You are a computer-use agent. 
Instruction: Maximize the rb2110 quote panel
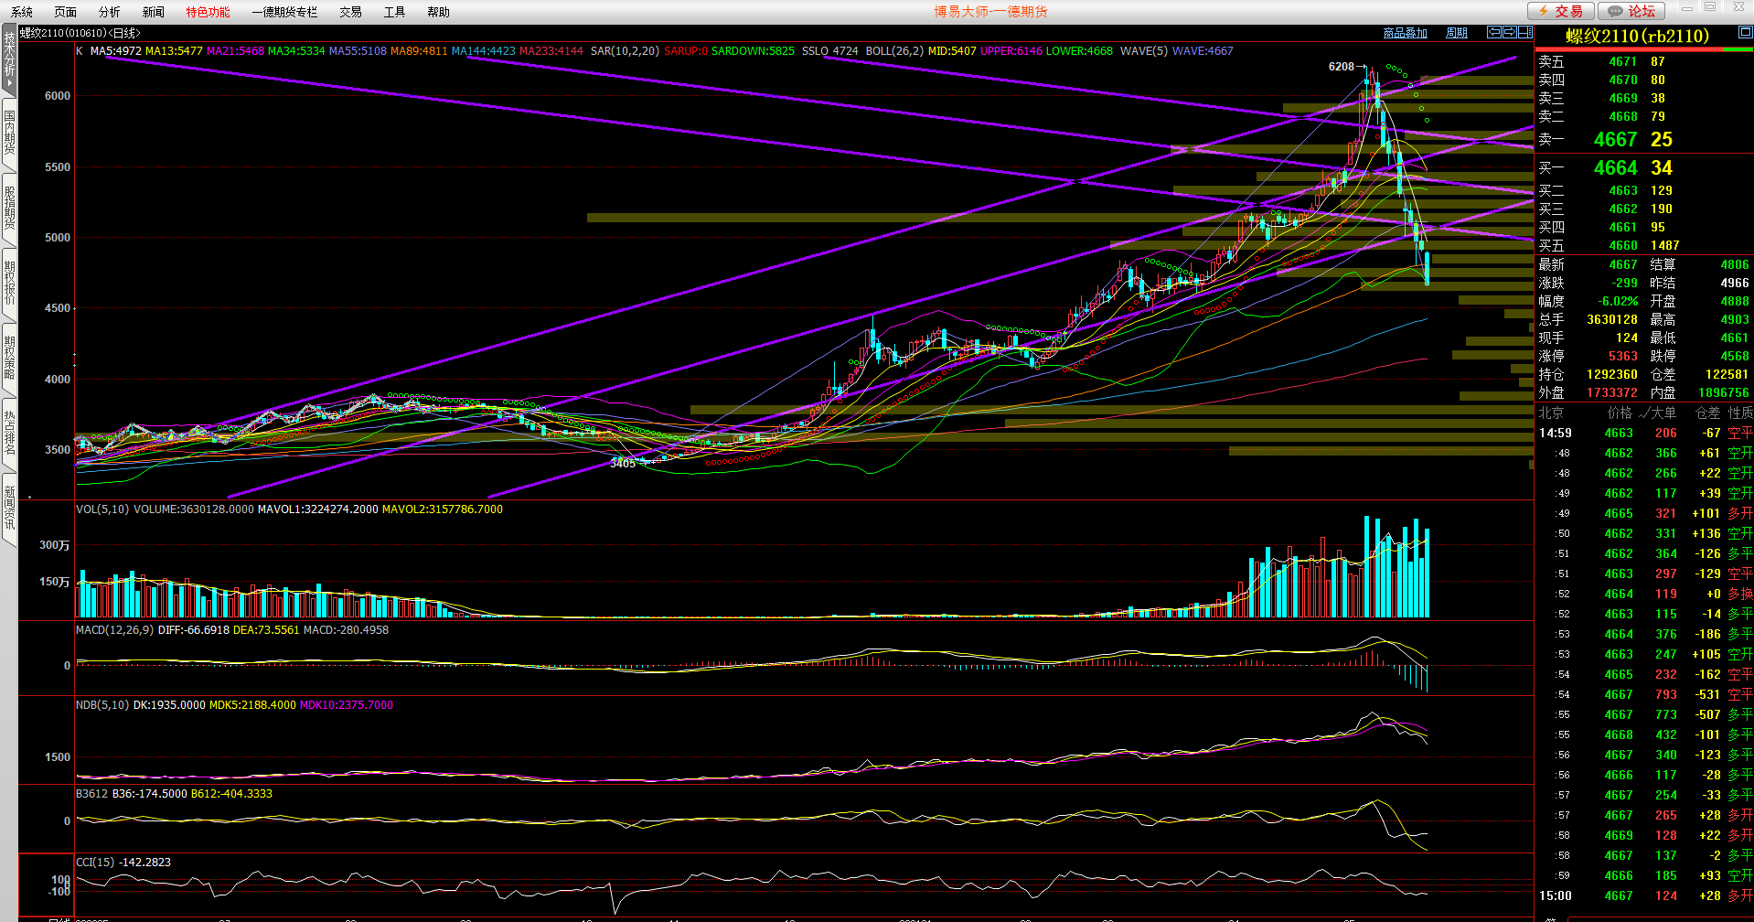point(1745,33)
